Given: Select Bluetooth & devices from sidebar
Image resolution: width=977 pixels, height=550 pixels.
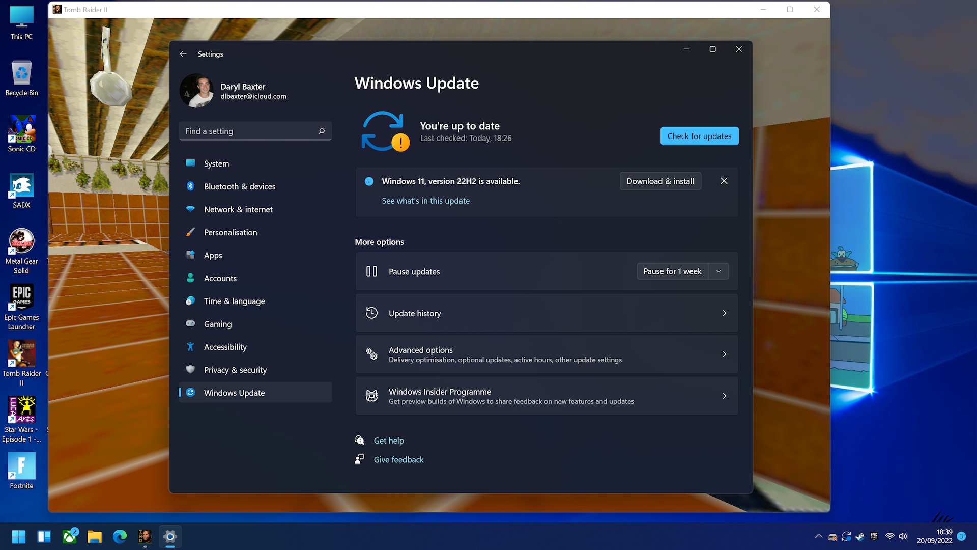Looking at the screenshot, I should point(240,186).
